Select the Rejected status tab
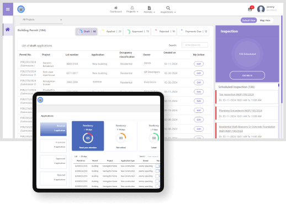The image size is (286, 207). pos(164,32)
